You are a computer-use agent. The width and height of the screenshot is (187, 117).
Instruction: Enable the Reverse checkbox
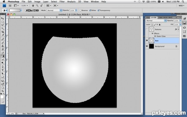tap(80, 10)
